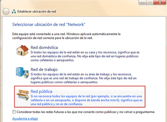Open the "Ayudarme a elegir" help link
The image size is (167, 122).
click(25, 118)
